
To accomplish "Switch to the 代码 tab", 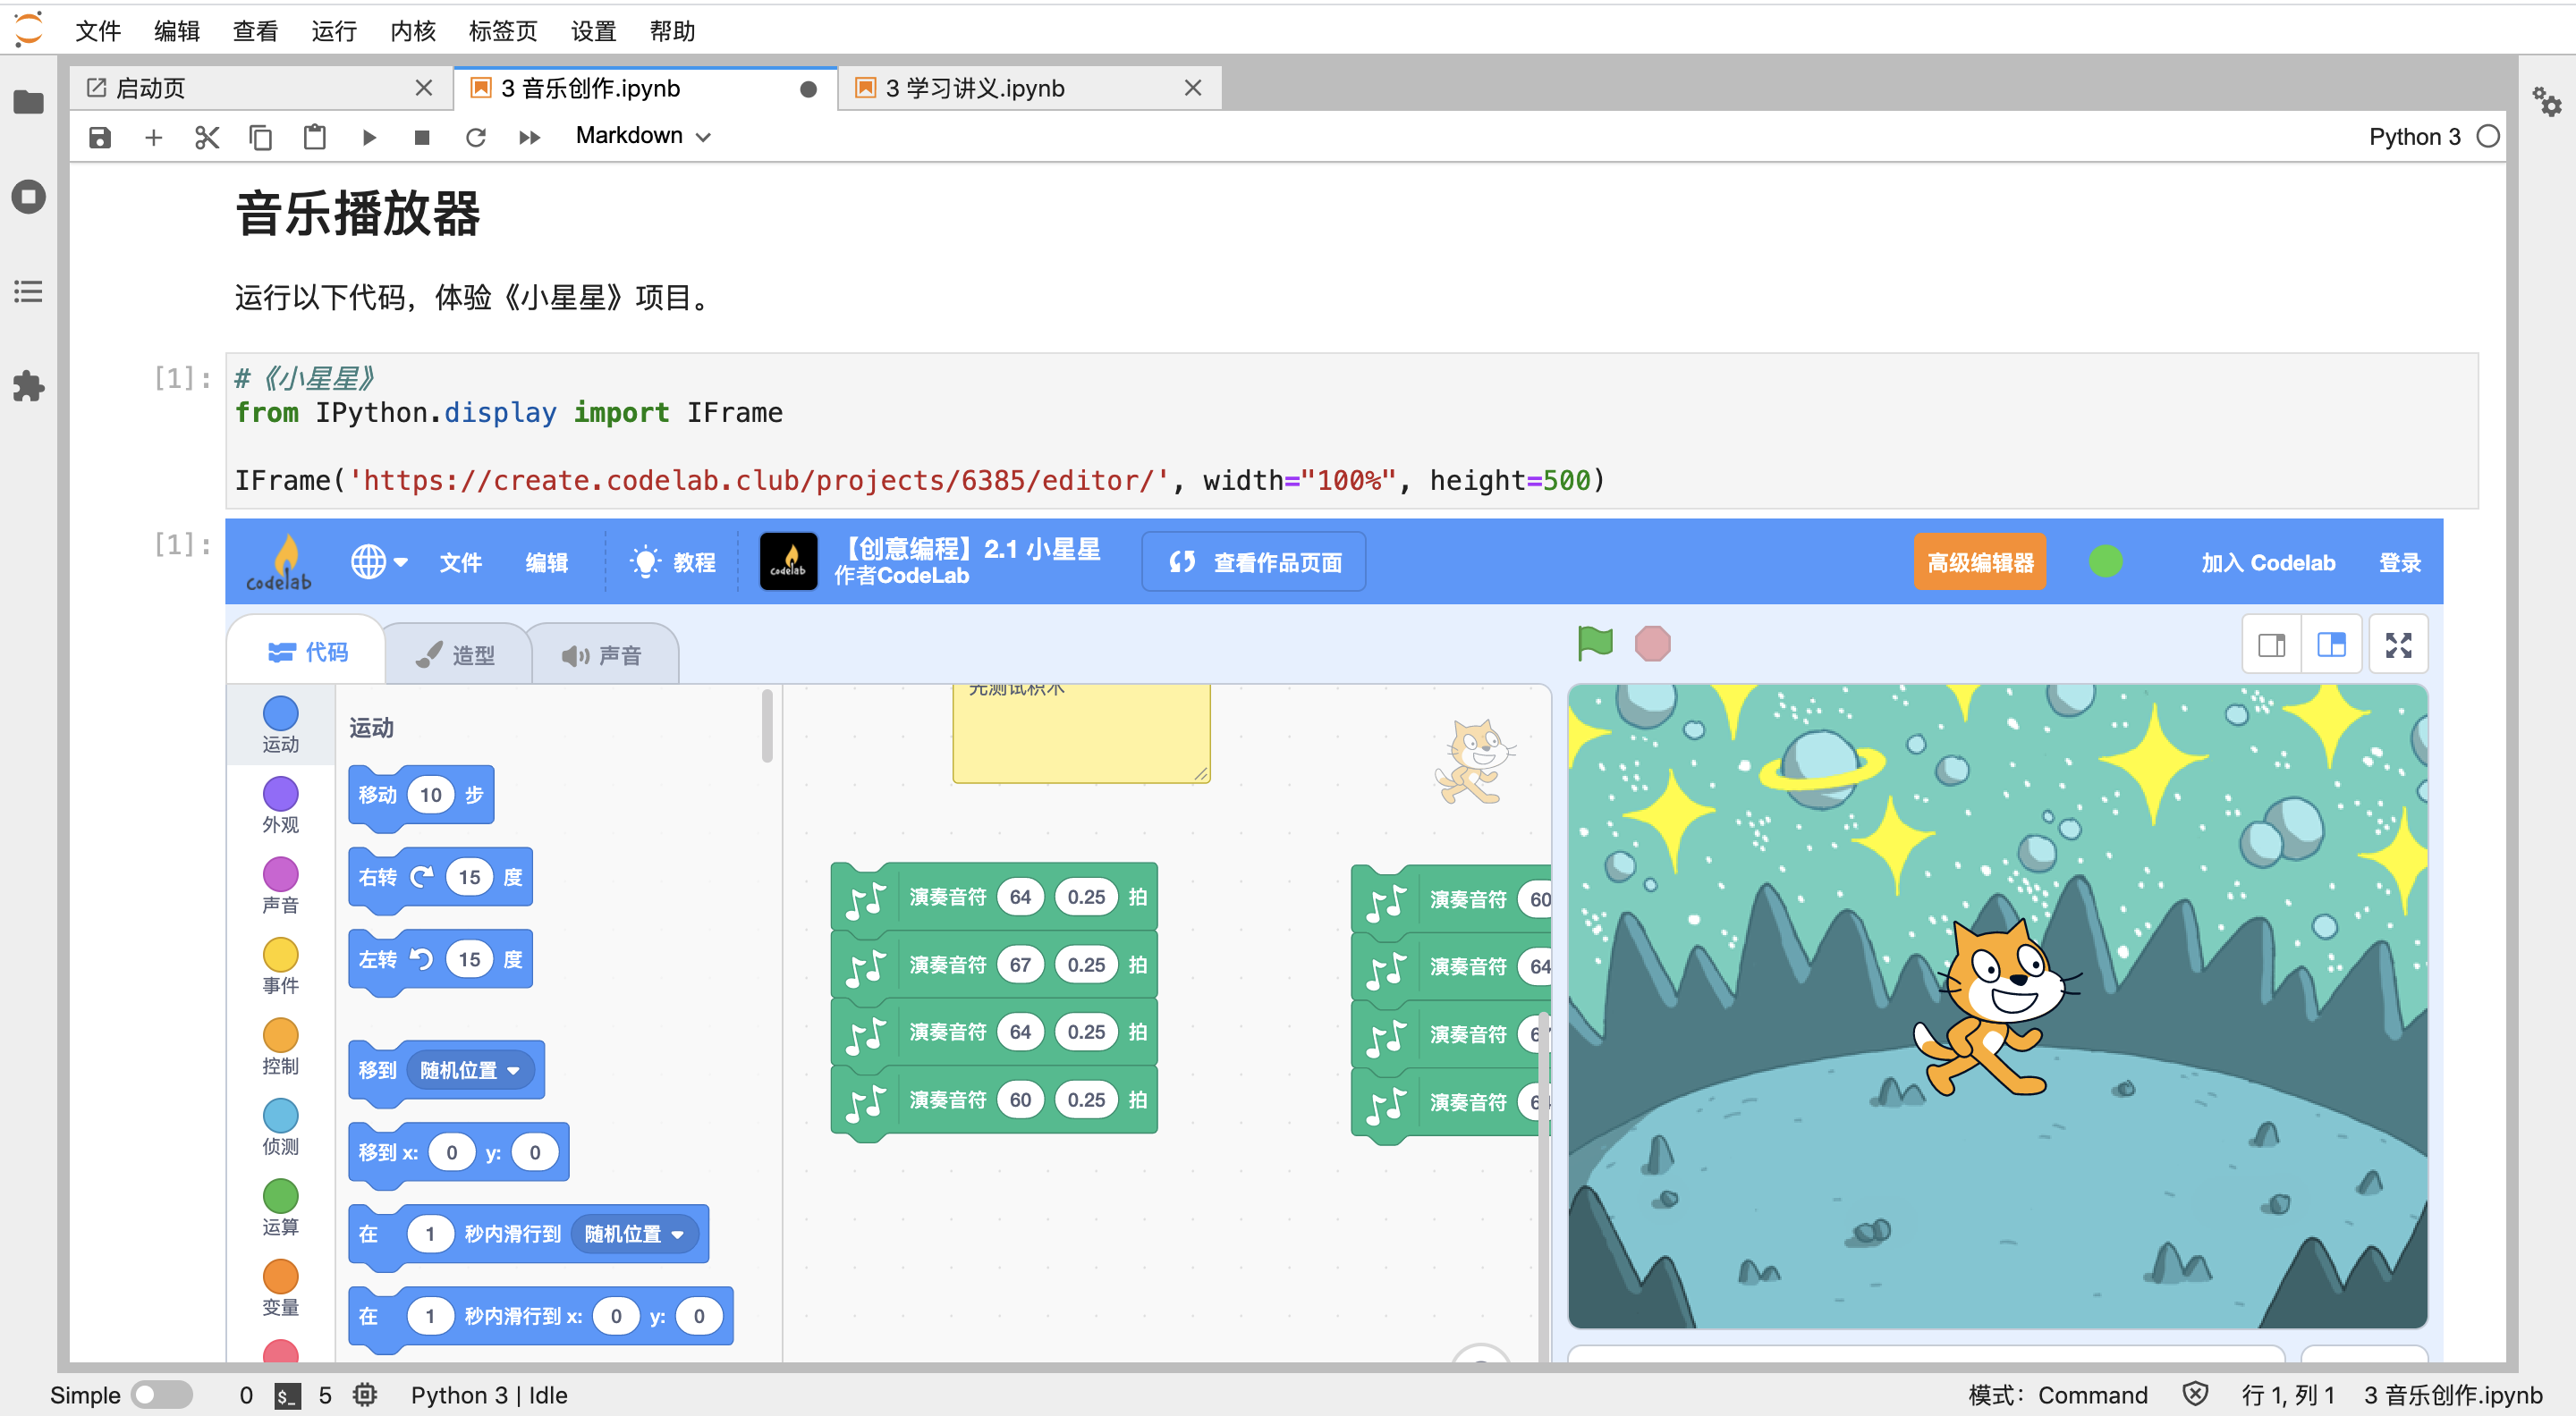I will [307, 652].
